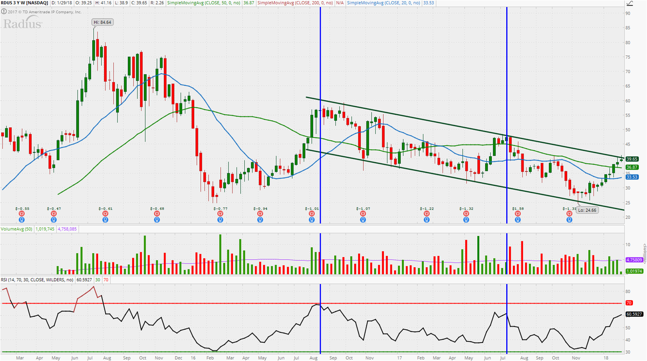Click the blue bulb icon under $-0.47
647x361 pixels.
53,219
